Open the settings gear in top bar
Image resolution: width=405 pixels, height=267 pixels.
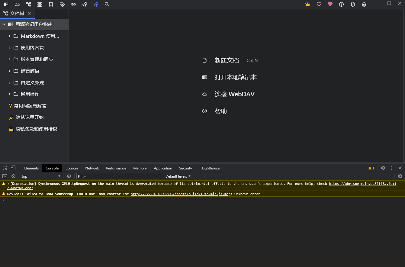(364, 5)
